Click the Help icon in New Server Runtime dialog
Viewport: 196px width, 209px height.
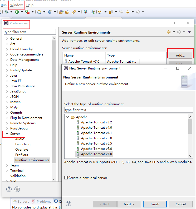[68, 204]
